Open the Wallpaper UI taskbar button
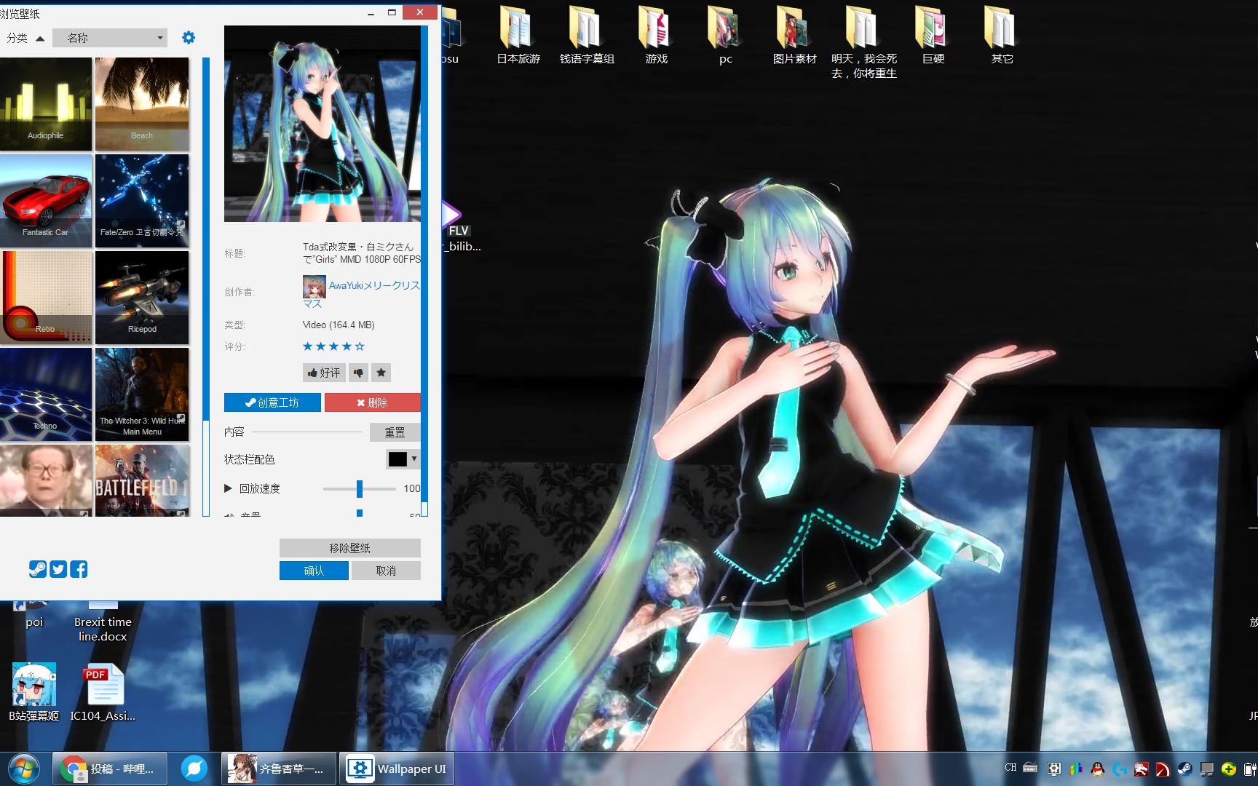Screen dimensions: 1258x786 (397, 768)
